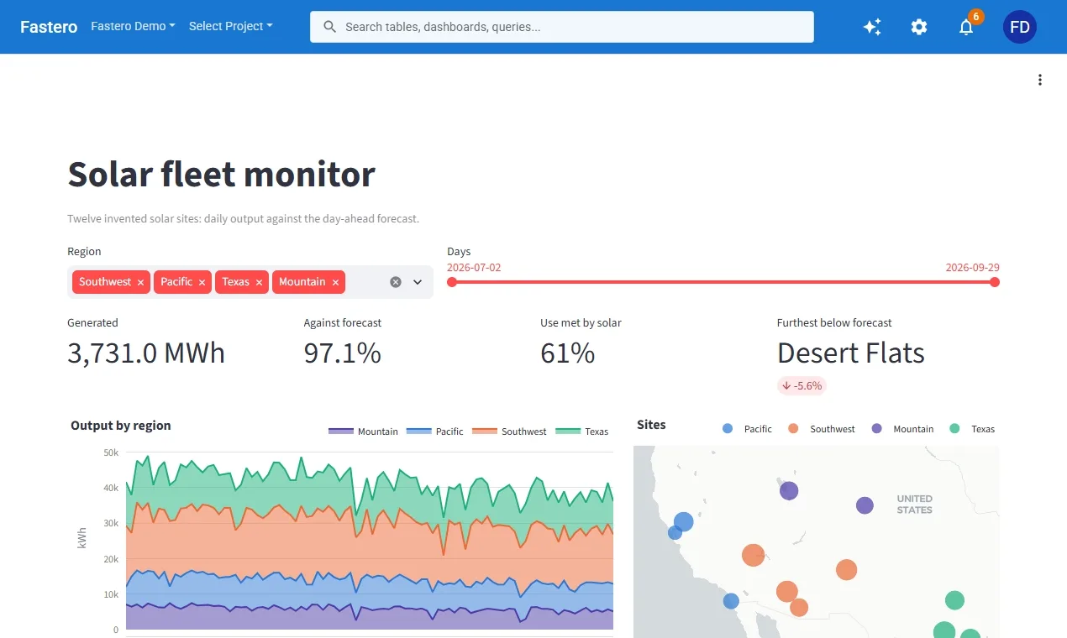Viewport: 1067px width, 638px height.
Task: Toggle Pacific in Output by region legend
Action: pos(434,431)
